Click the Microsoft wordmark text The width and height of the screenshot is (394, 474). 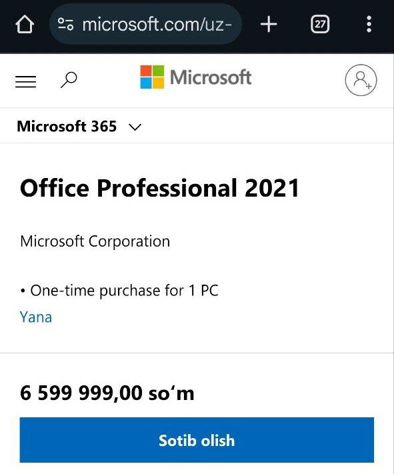point(211,77)
